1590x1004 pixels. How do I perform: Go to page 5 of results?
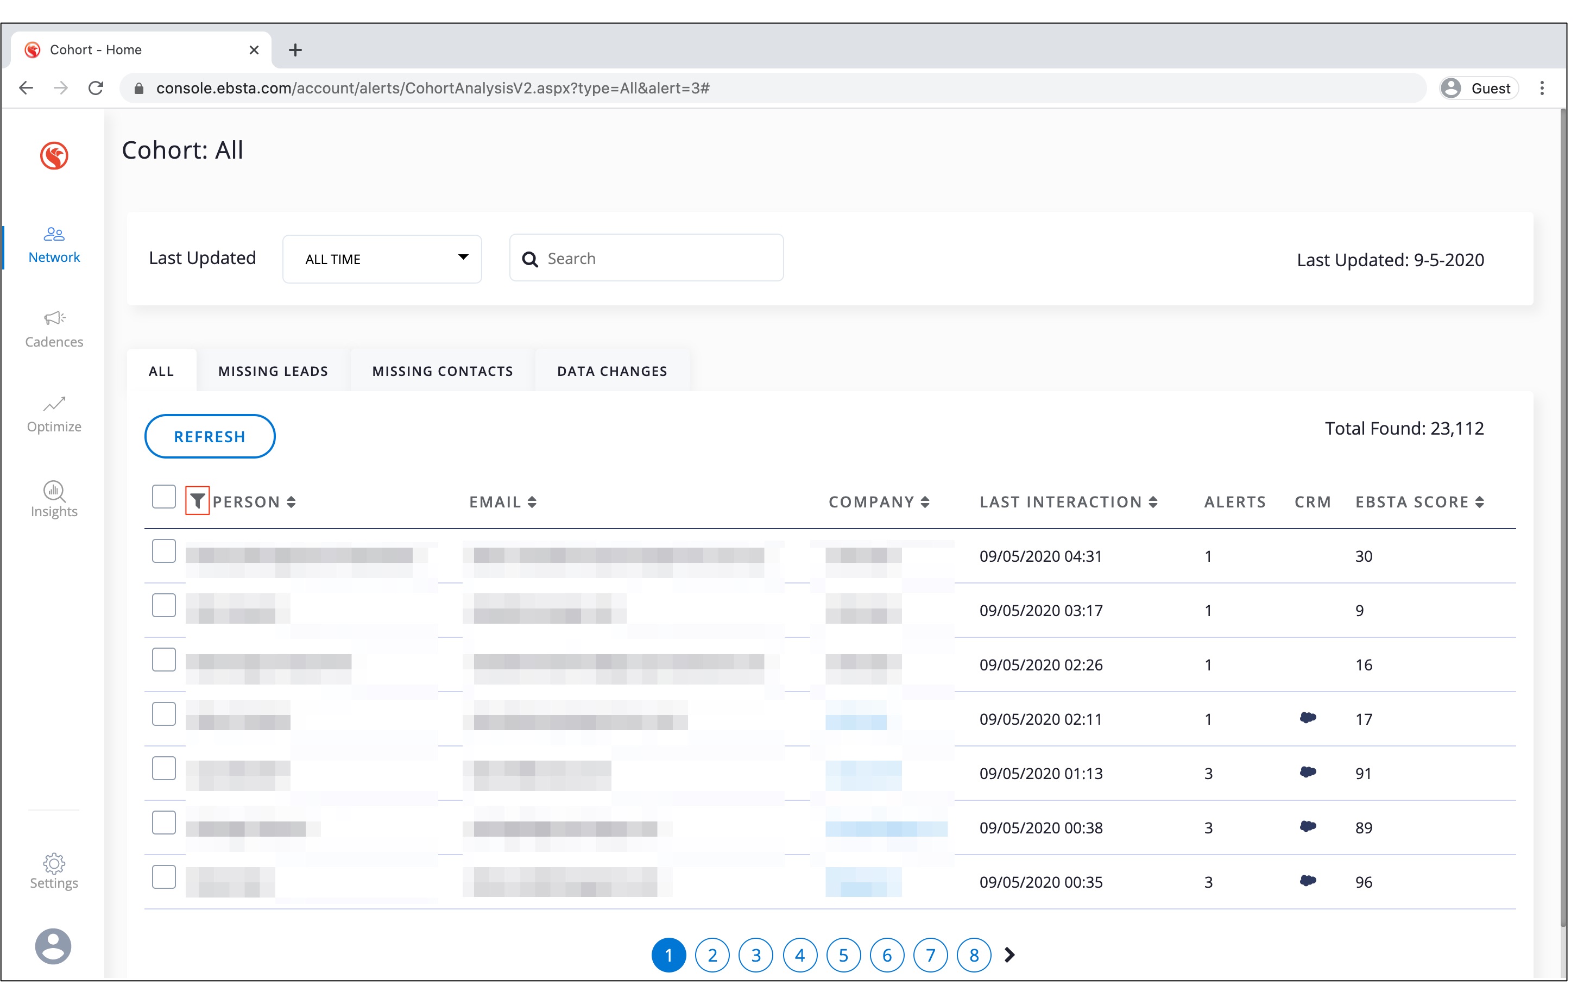[x=843, y=955]
